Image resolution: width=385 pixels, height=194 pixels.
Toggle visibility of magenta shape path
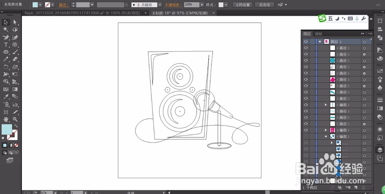coord(306,79)
